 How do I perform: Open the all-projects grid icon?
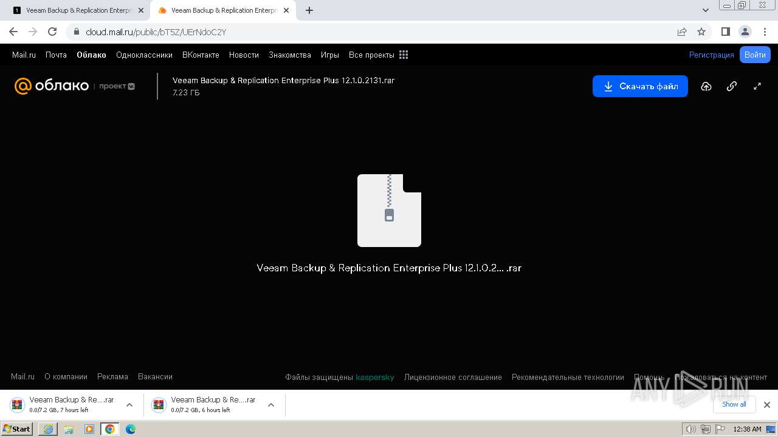pos(404,55)
